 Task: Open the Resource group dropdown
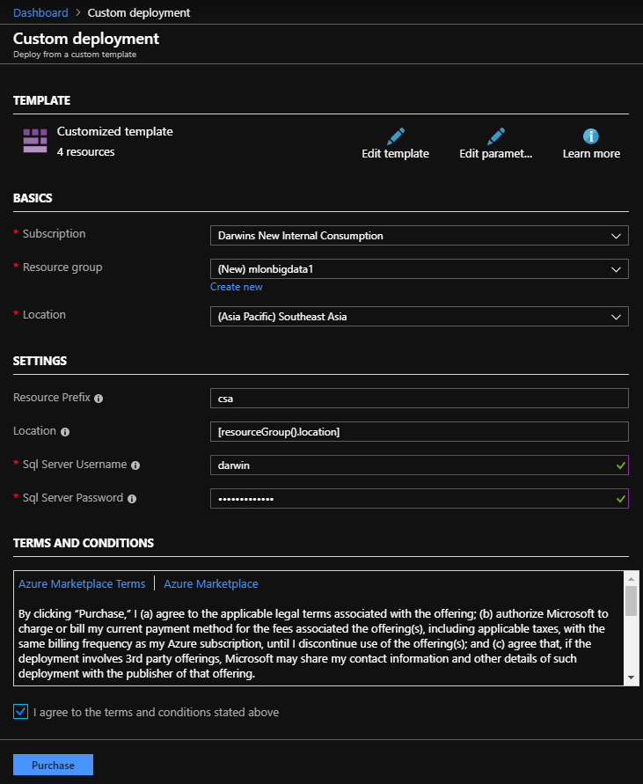point(419,269)
